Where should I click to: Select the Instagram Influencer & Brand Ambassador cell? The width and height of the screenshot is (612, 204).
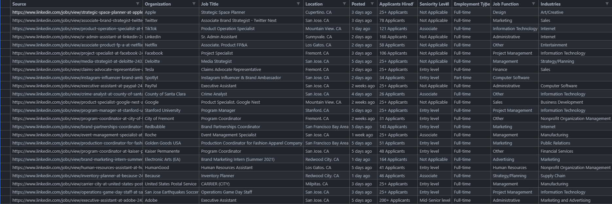[x=251, y=77]
